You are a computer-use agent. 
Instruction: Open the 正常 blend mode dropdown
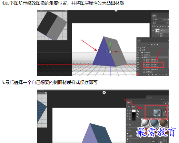(x=159, y=23)
